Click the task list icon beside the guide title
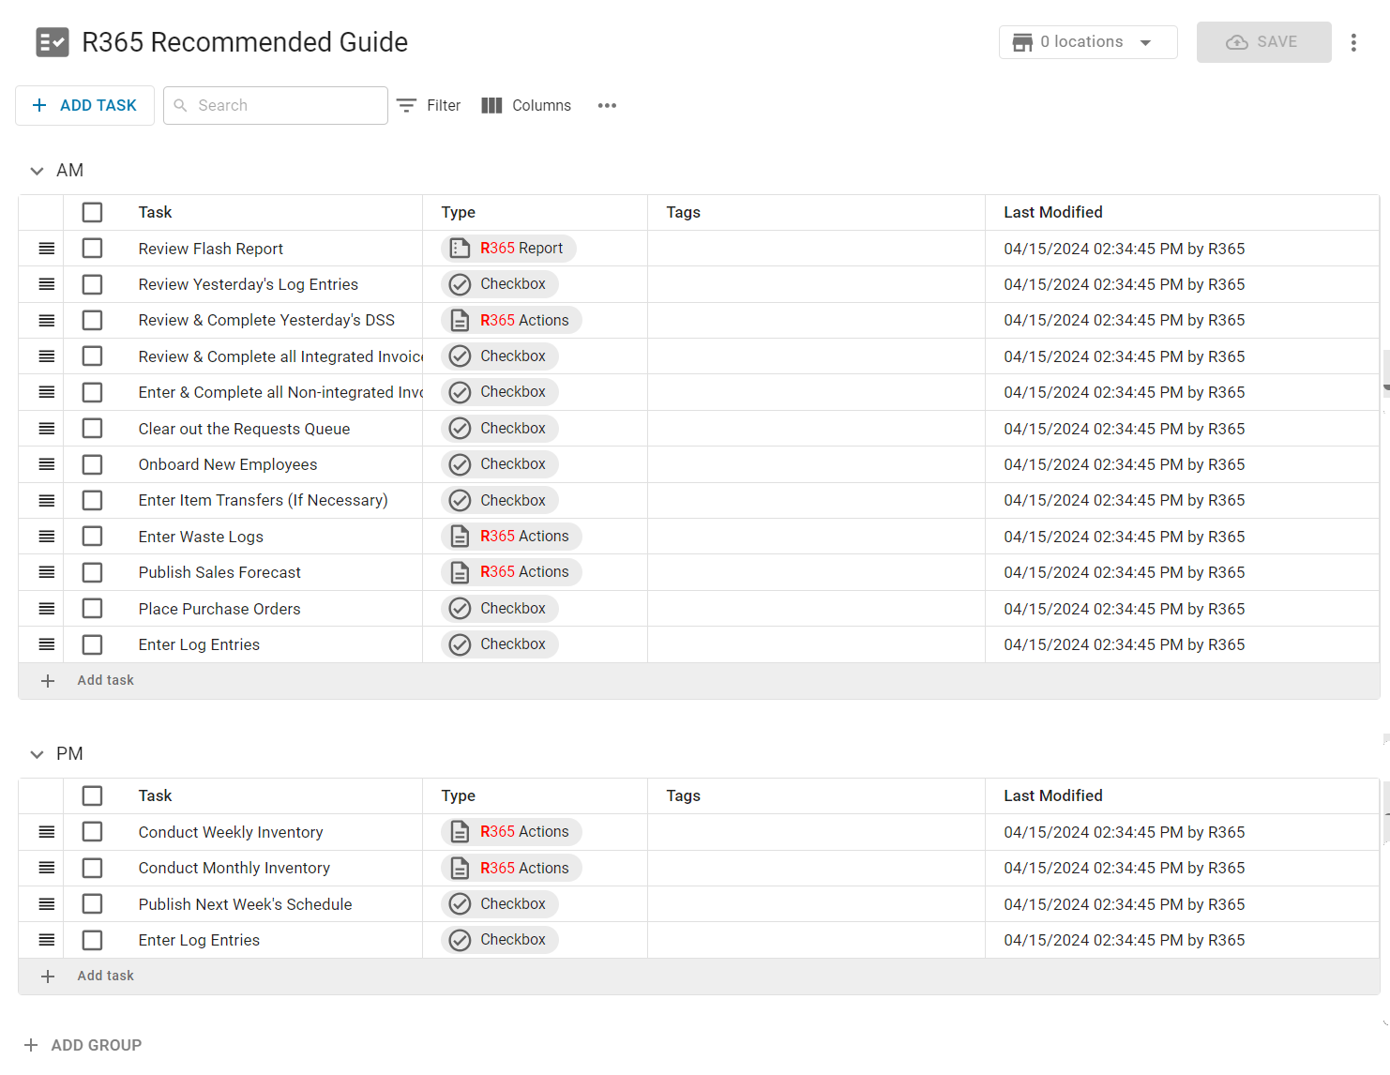The width and height of the screenshot is (1390, 1075). tap(53, 42)
